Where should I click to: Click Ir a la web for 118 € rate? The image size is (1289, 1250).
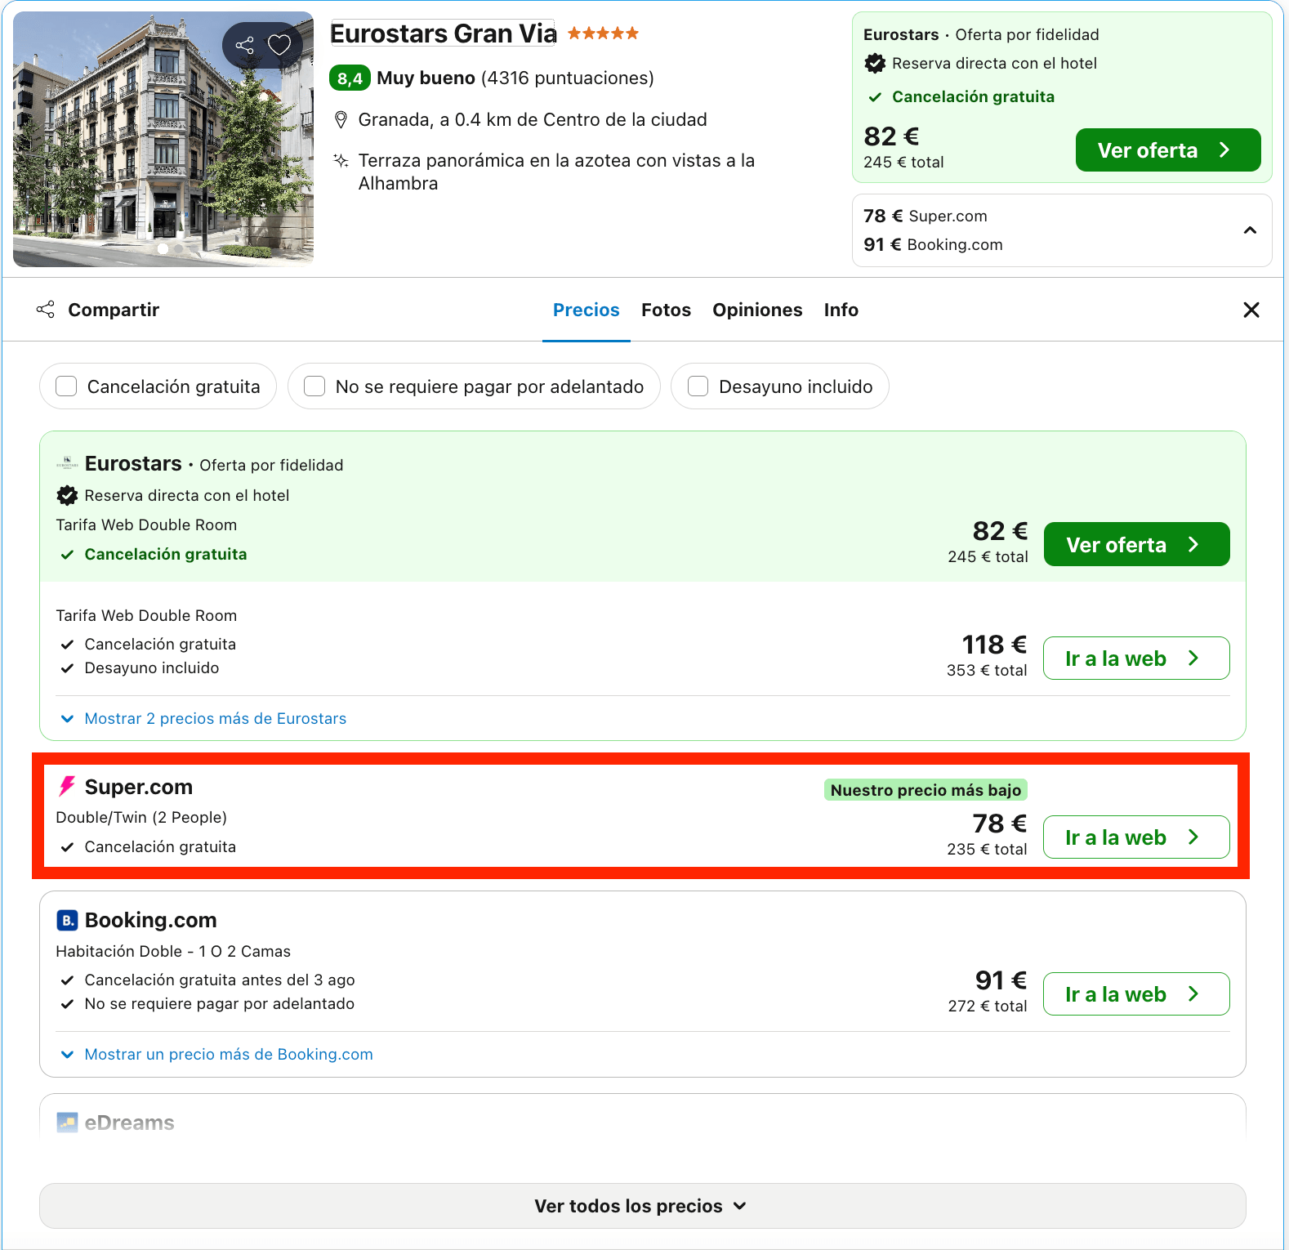[x=1136, y=658]
